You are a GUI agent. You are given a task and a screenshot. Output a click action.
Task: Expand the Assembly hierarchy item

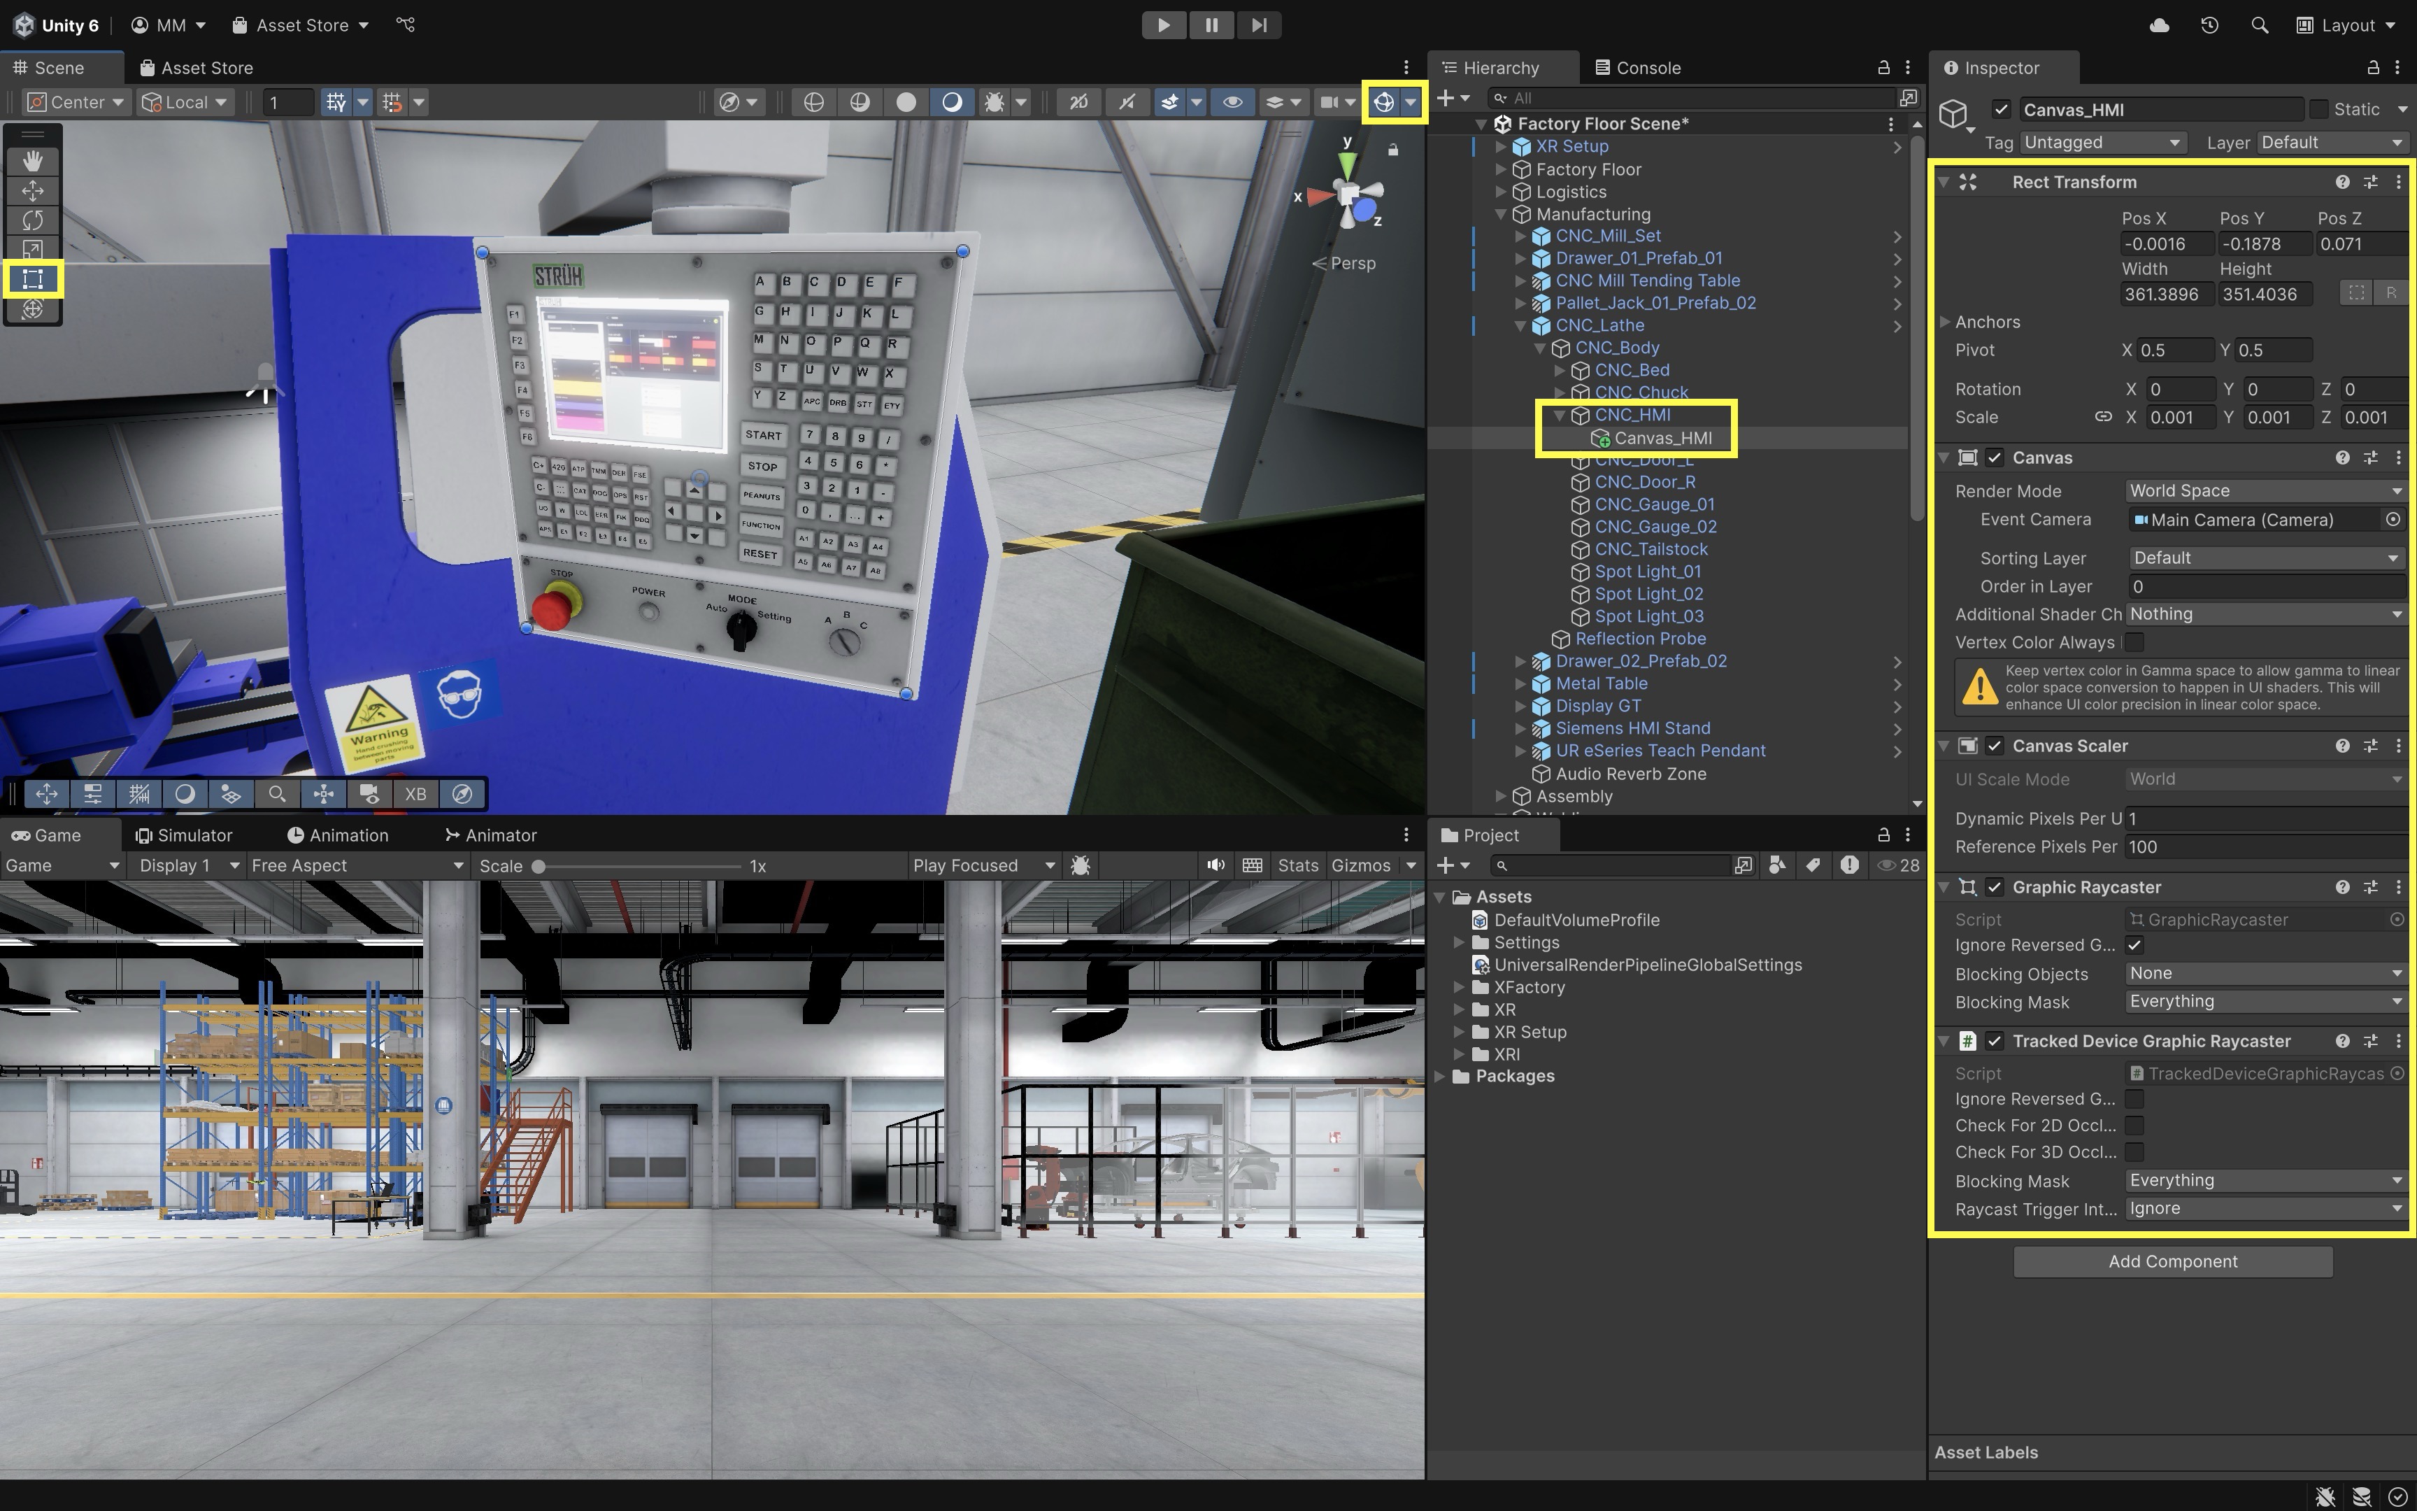(x=1500, y=797)
